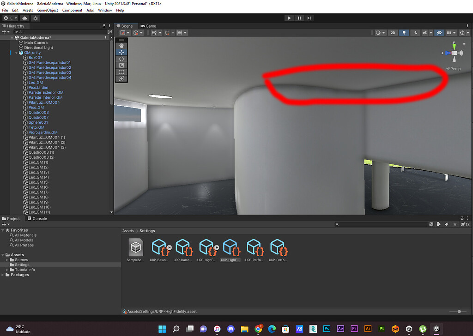The image size is (473, 336).
Task: Enable the Effects toggle in Scene toolbar
Action: point(425,32)
